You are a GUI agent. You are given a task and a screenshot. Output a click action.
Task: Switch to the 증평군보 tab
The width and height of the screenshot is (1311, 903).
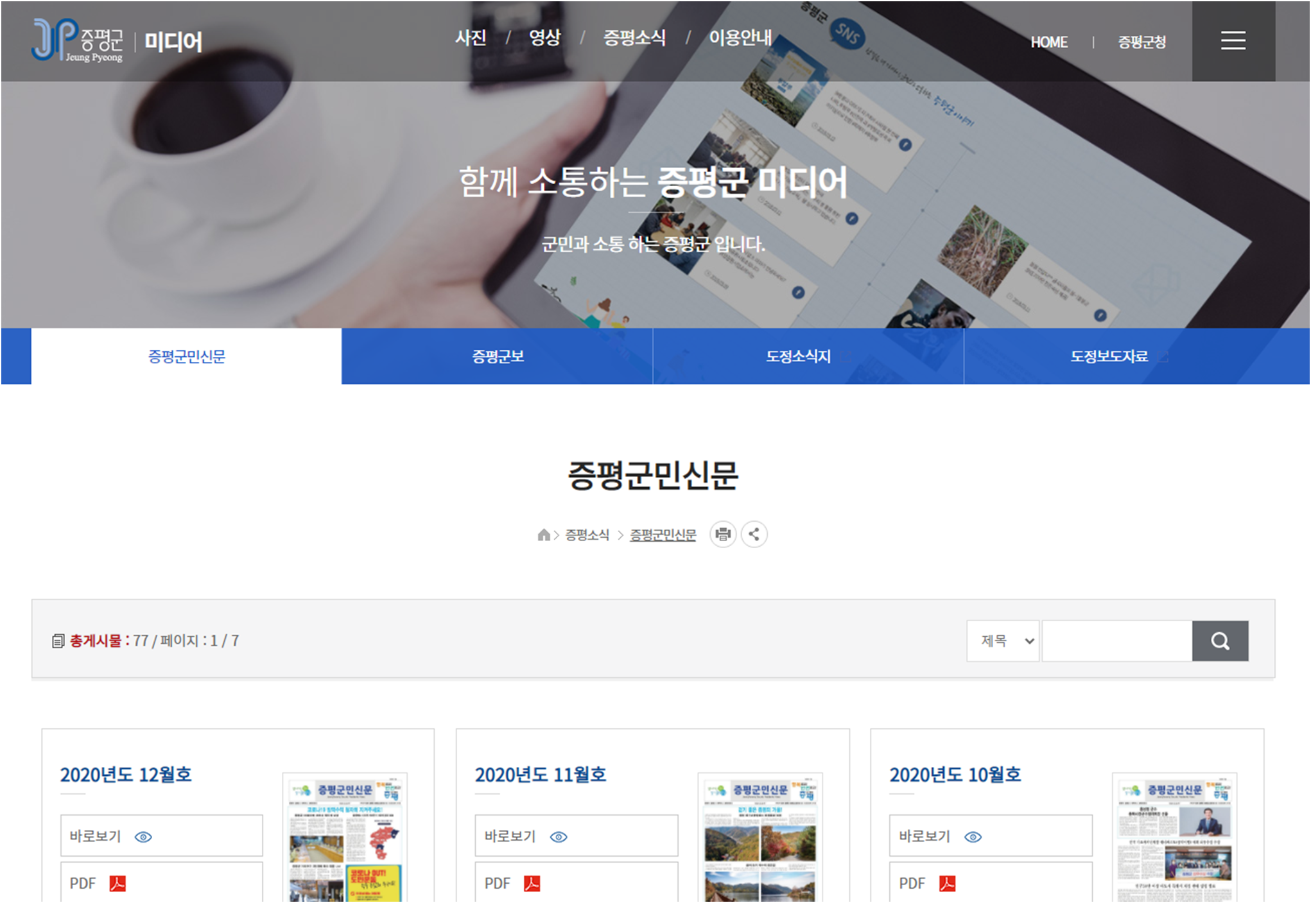click(x=498, y=356)
